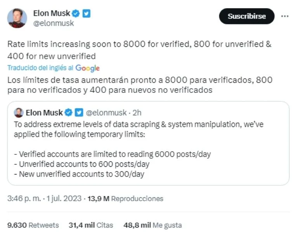Screen dimensions: 298x236
Task: Open the three-dot more options menu
Action: coord(285,16)
